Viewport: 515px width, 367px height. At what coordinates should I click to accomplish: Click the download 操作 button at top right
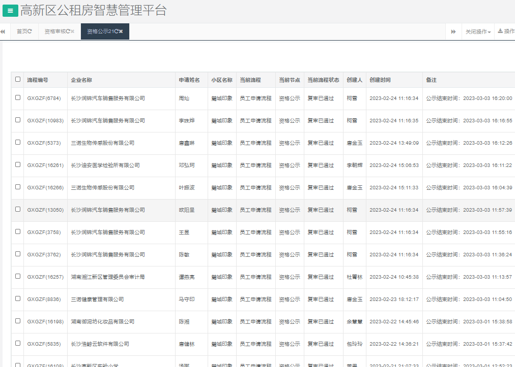coord(506,31)
